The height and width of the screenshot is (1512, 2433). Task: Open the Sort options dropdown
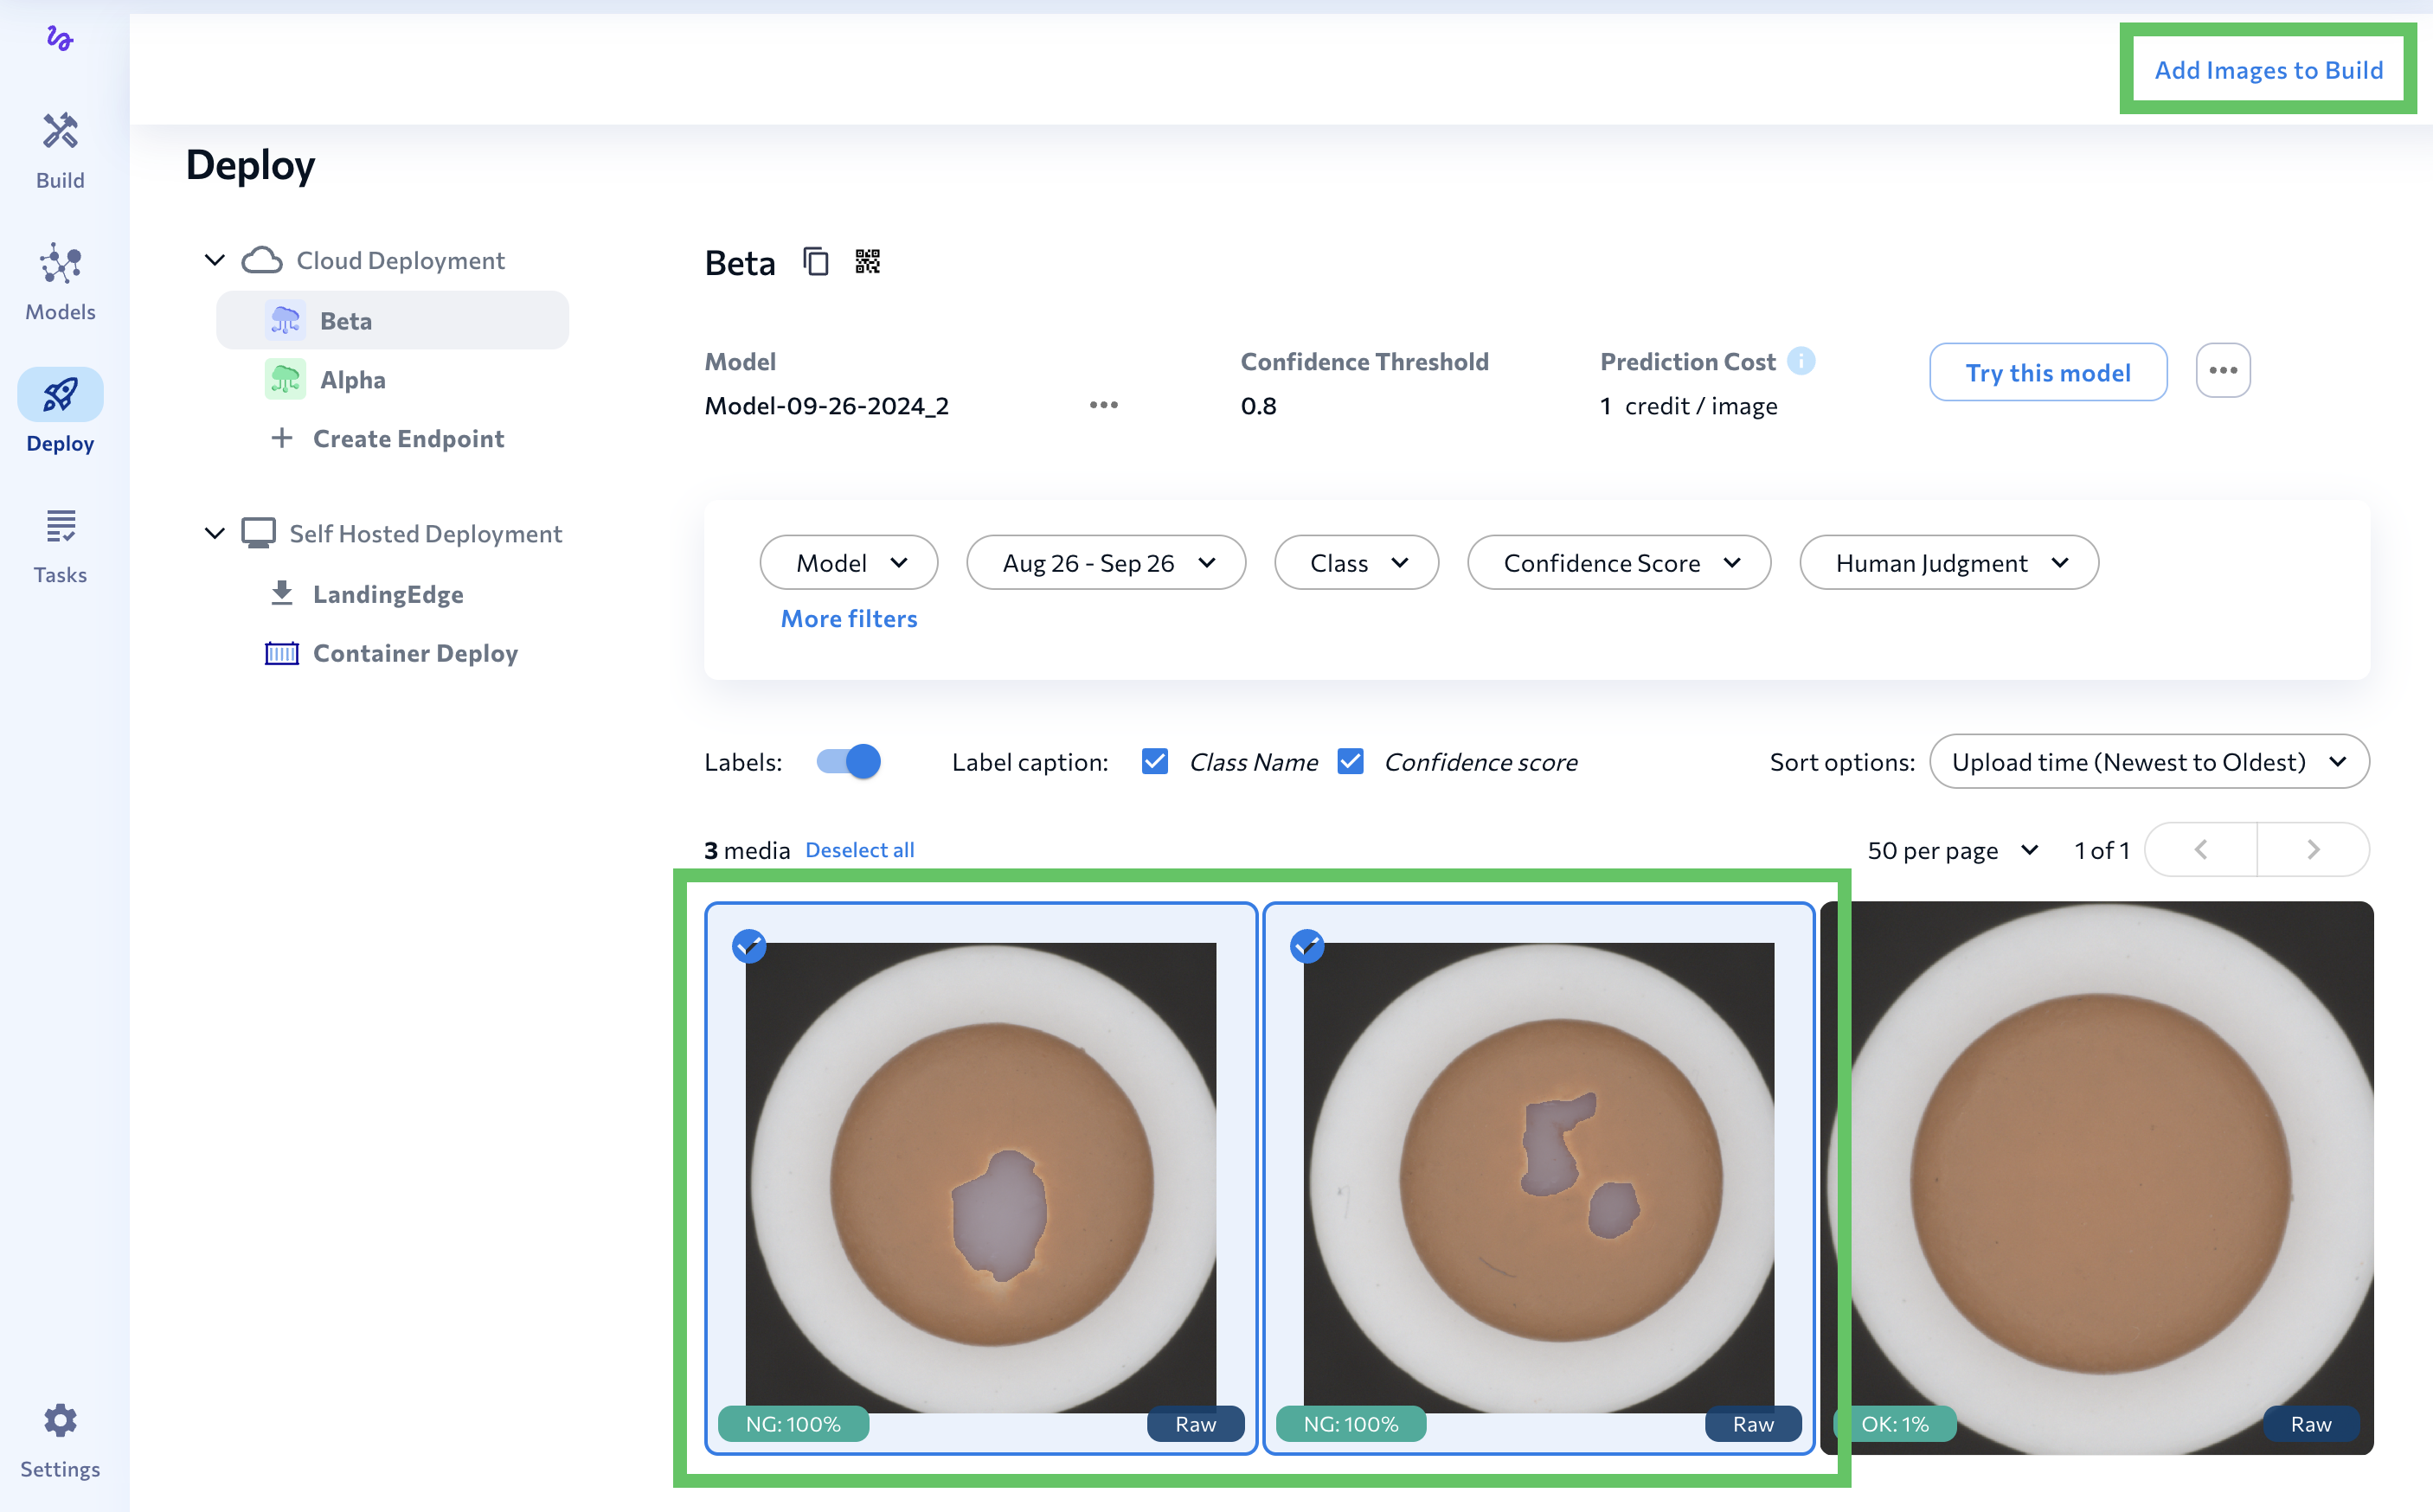coord(2148,762)
